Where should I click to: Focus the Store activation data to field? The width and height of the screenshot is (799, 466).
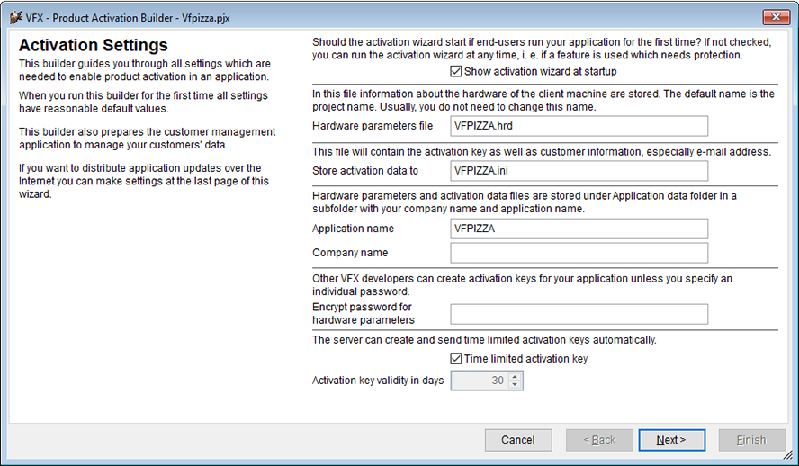[x=579, y=171]
